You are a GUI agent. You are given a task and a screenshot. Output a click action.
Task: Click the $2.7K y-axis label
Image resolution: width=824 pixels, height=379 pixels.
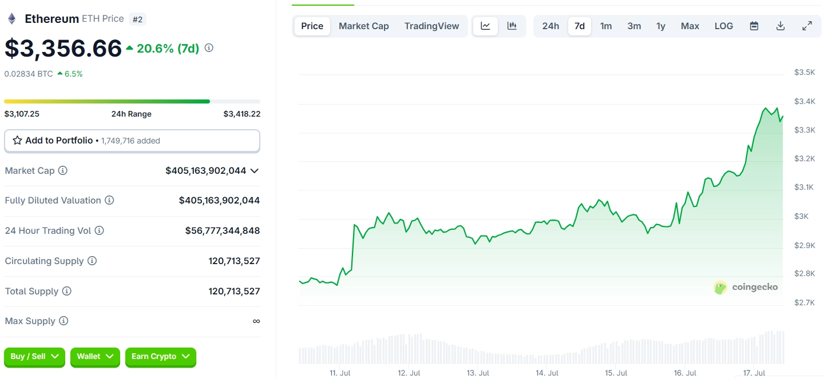tap(805, 302)
